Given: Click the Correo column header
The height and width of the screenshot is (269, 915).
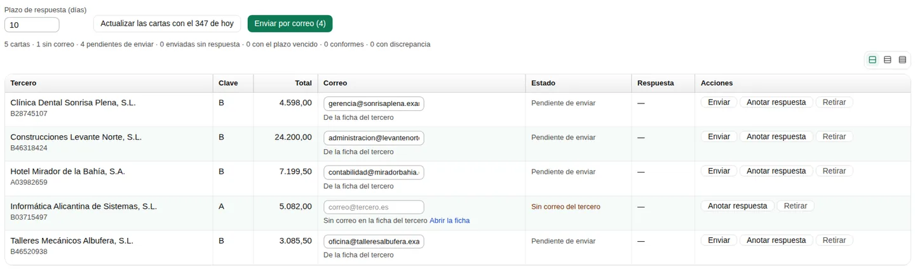Looking at the screenshot, I should coord(421,83).
